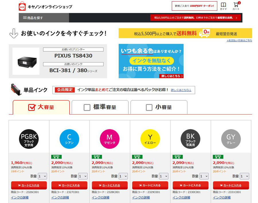Image resolution: width=258 pixels, height=203 pixels.
Task: Click the PIXUS TS8430 printer thumbnail
Action: (26, 61)
